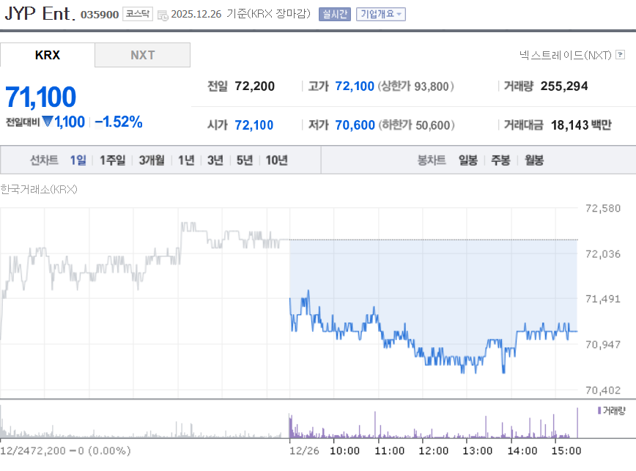Viewport: 636px width, 471px height.
Task: Click the calendar icon beside the date
Action: click(163, 15)
